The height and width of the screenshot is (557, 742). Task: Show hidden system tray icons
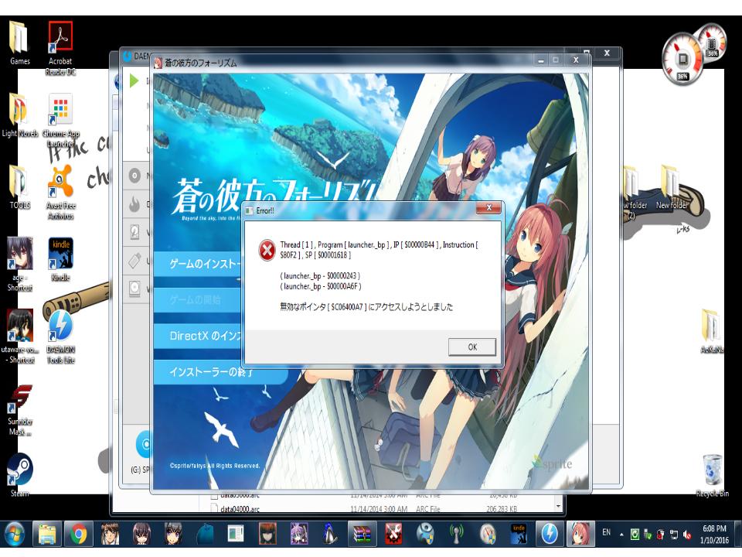pyautogui.click(x=622, y=533)
